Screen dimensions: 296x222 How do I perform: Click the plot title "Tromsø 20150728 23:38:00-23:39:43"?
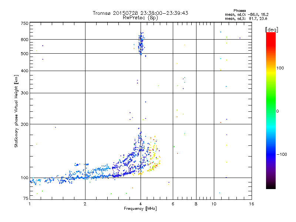click(x=140, y=13)
